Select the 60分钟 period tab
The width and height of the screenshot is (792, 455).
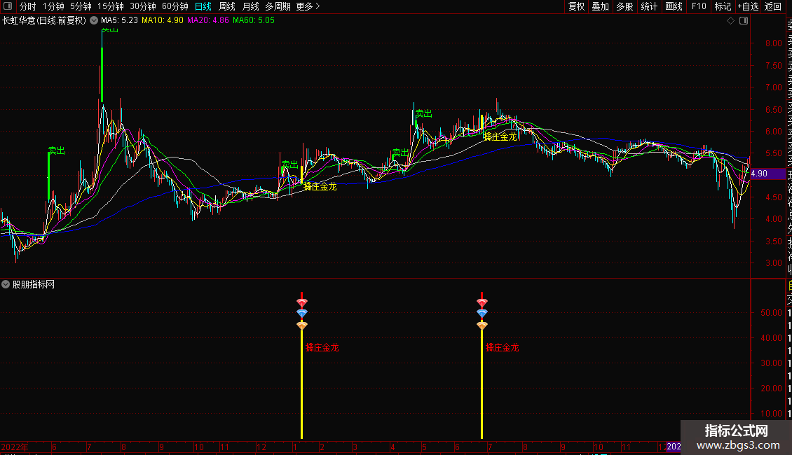(175, 6)
